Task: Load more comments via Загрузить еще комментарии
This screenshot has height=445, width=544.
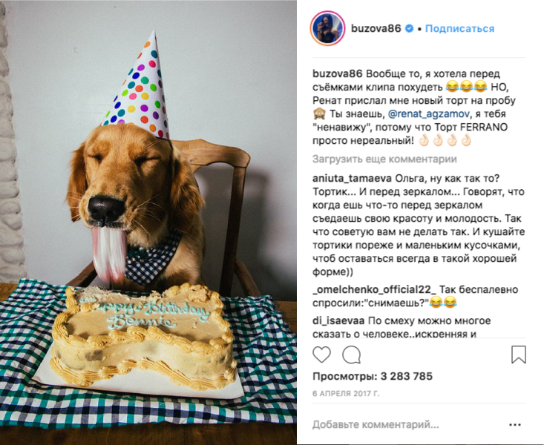Action: (x=384, y=159)
